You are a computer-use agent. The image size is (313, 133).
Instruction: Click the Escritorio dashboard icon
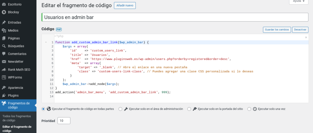[4, 4]
